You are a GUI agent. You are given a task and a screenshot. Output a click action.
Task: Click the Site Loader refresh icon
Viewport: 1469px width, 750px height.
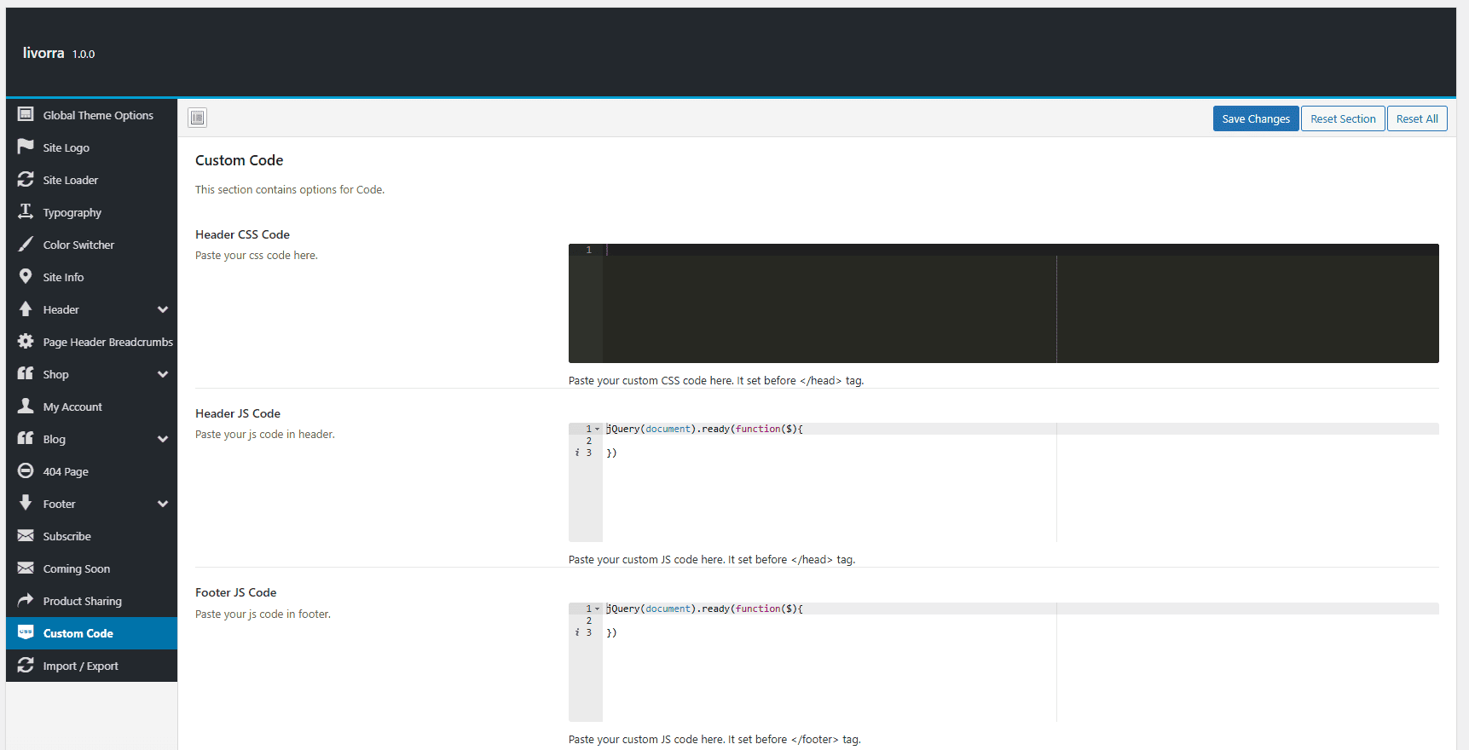[26, 179]
